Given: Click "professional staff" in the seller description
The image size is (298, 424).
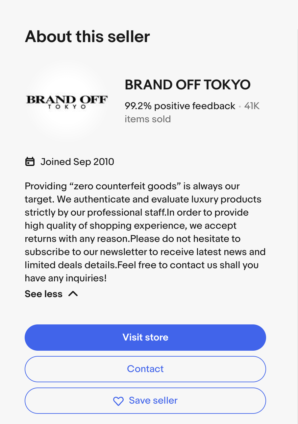Looking at the screenshot, I should coord(126,212).
